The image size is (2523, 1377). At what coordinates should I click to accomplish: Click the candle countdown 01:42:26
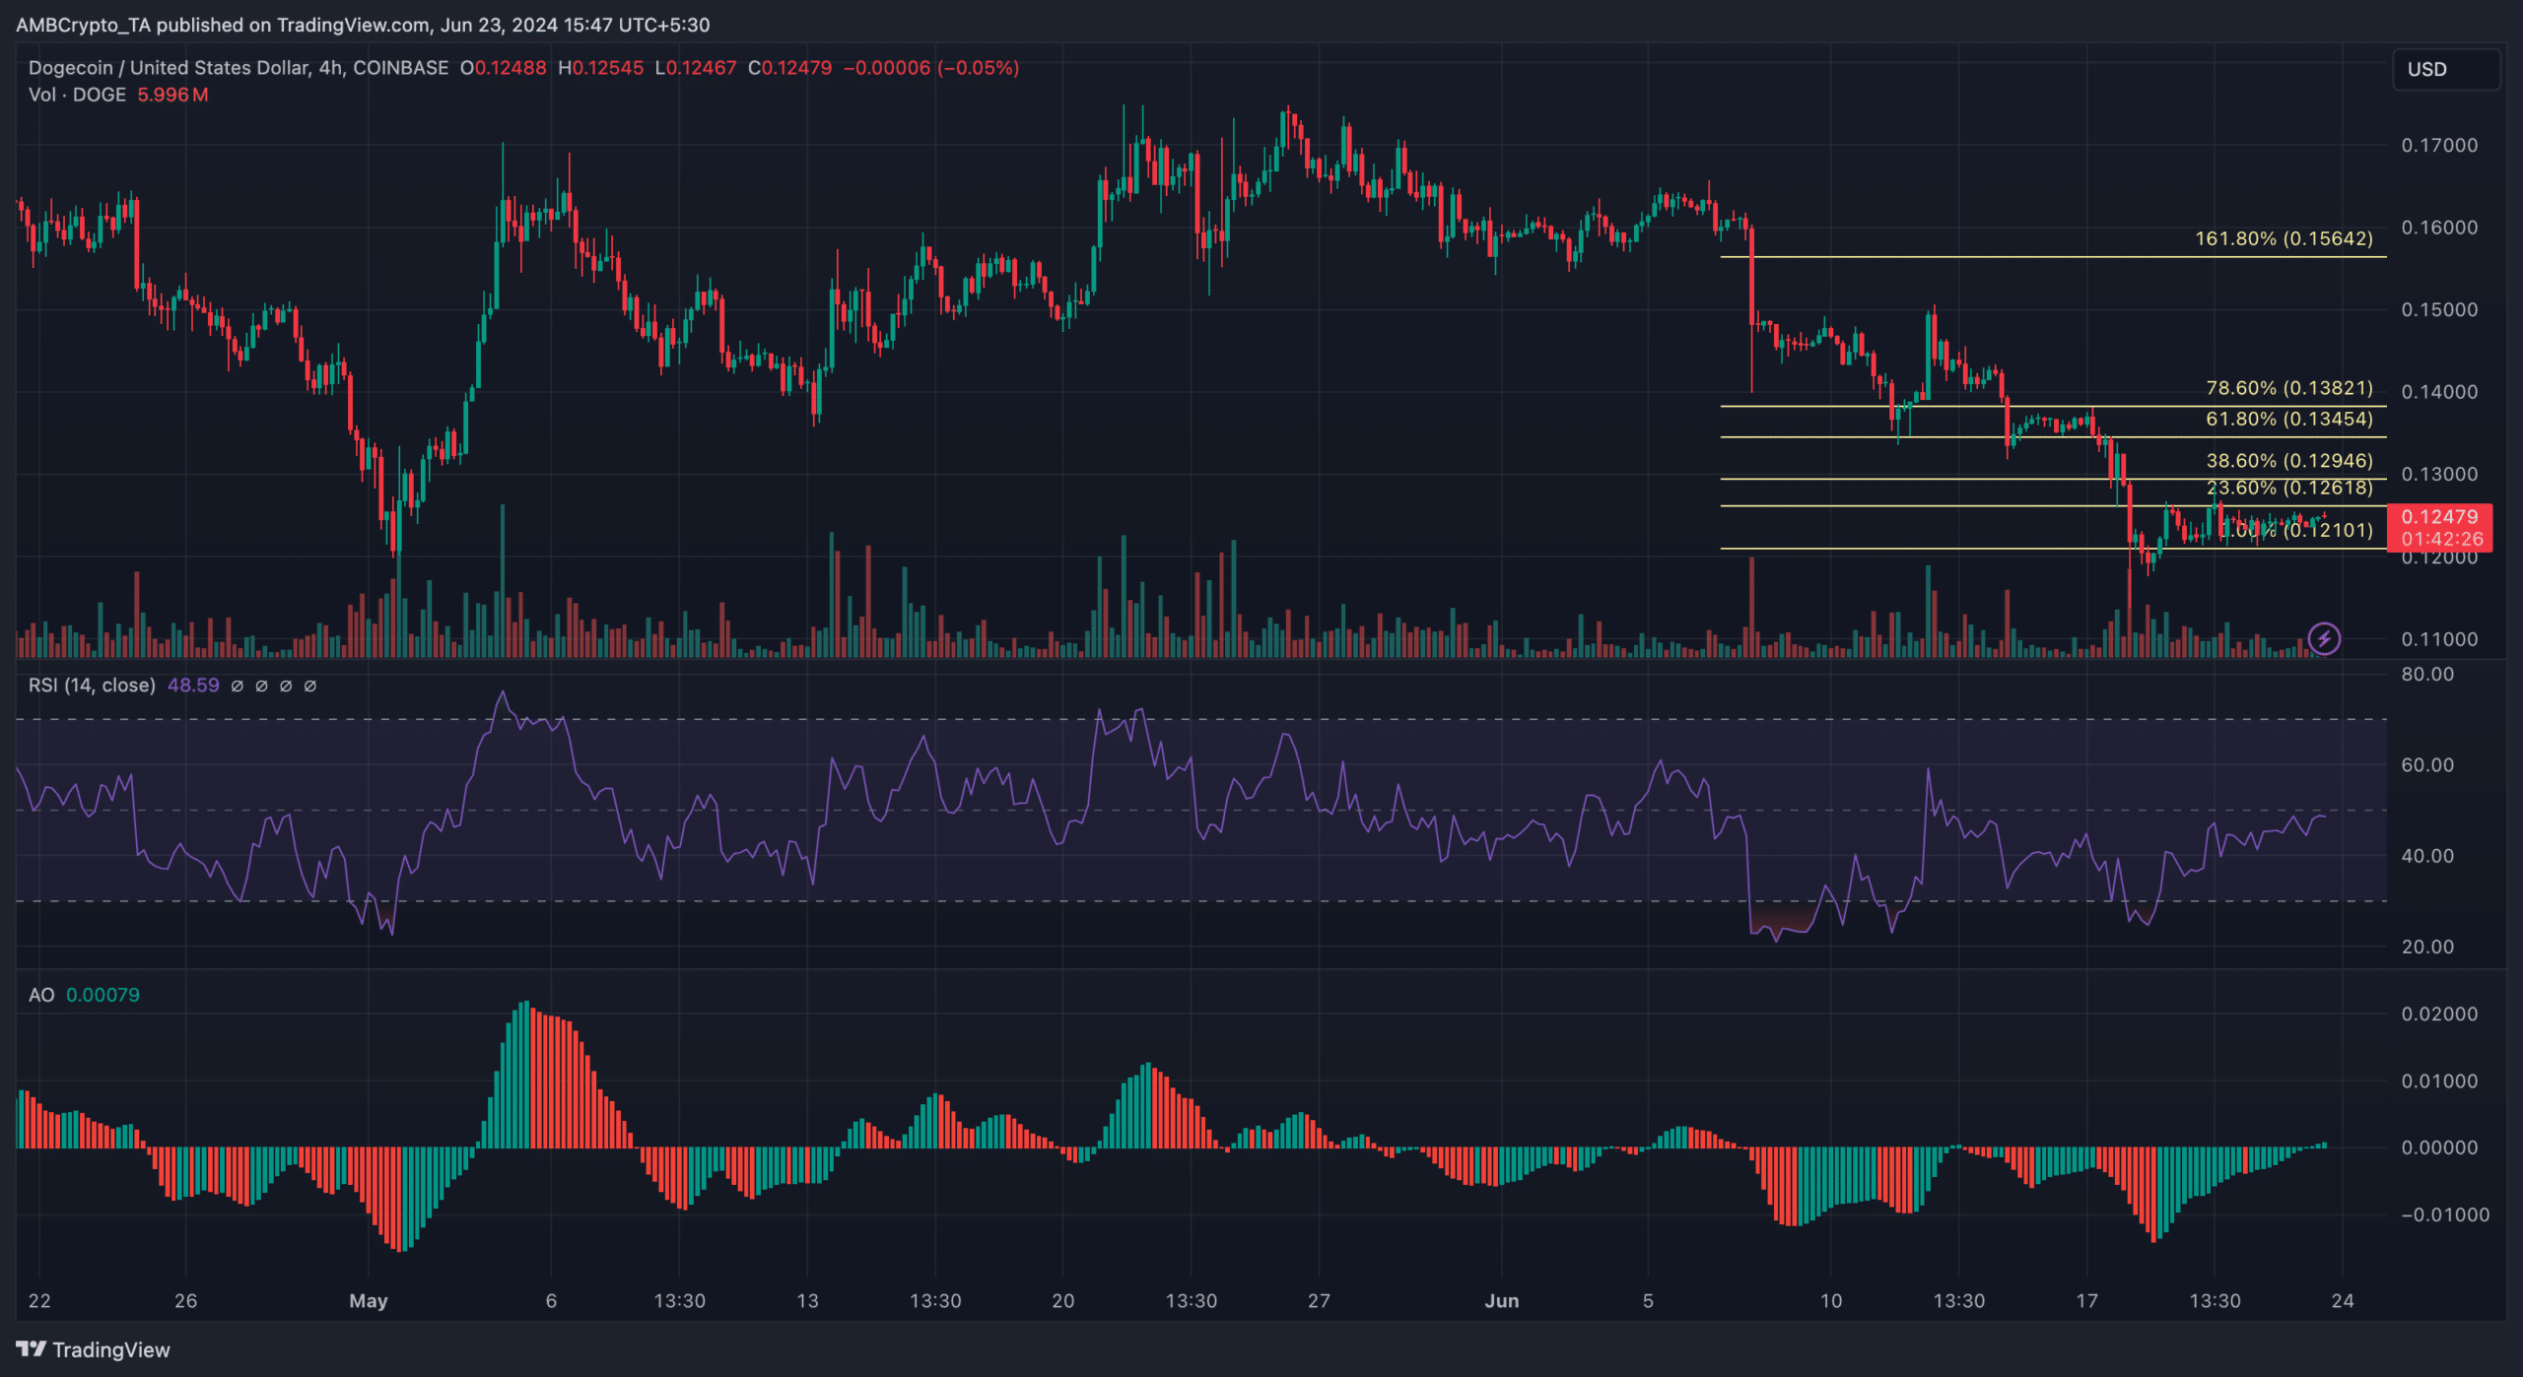coord(2442,539)
